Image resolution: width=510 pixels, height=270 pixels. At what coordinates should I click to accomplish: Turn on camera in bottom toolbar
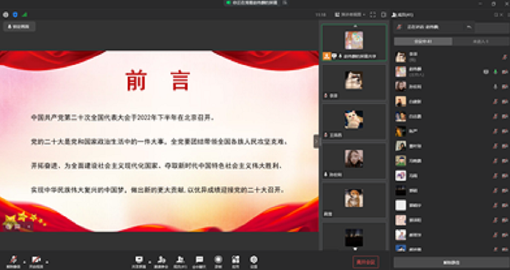[36, 261]
